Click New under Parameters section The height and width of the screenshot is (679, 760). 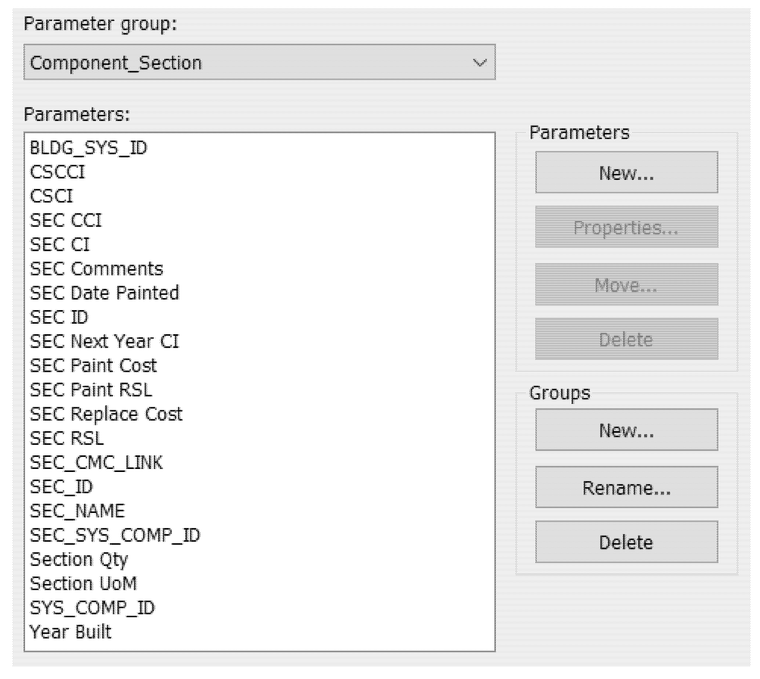click(x=626, y=173)
